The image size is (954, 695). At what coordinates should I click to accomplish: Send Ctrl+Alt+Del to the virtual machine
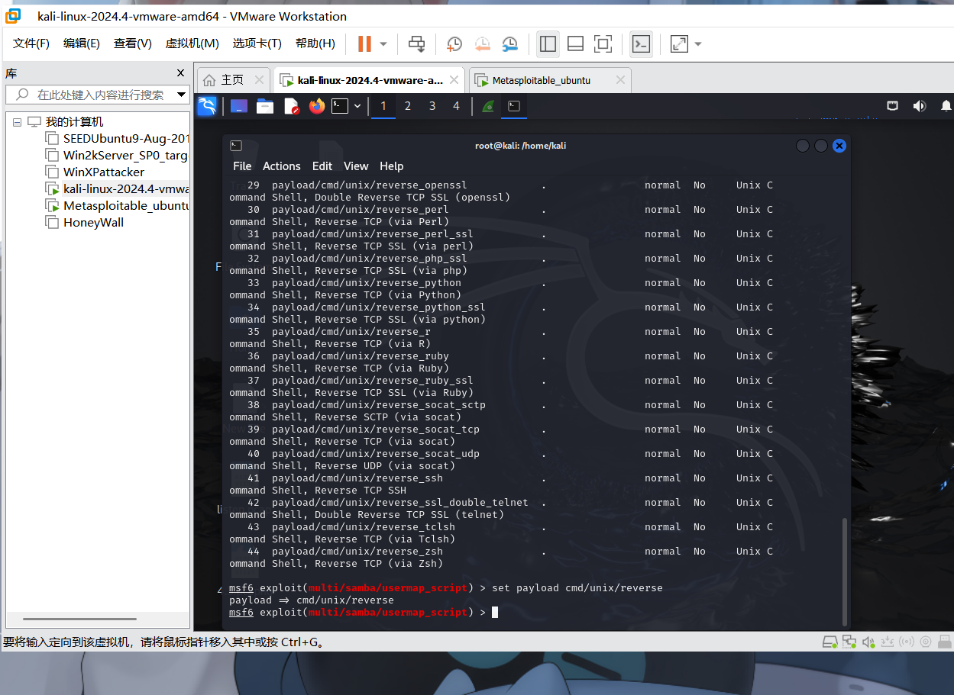point(416,43)
